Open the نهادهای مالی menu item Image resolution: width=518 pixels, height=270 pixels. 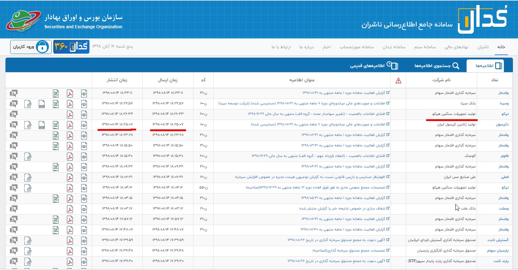coord(457,47)
